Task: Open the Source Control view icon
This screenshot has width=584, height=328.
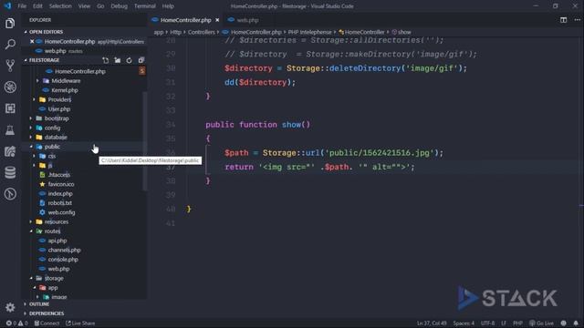Action: click(x=10, y=66)
